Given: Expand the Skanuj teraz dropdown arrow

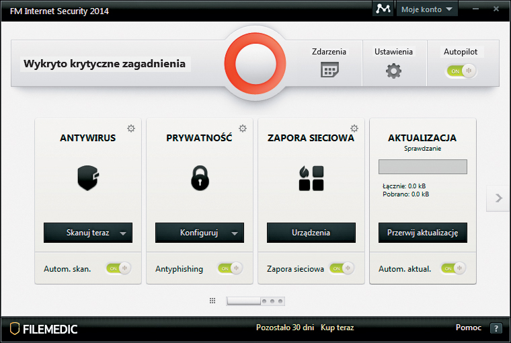Looking at the screenshot, I should (x=123, y=233).
